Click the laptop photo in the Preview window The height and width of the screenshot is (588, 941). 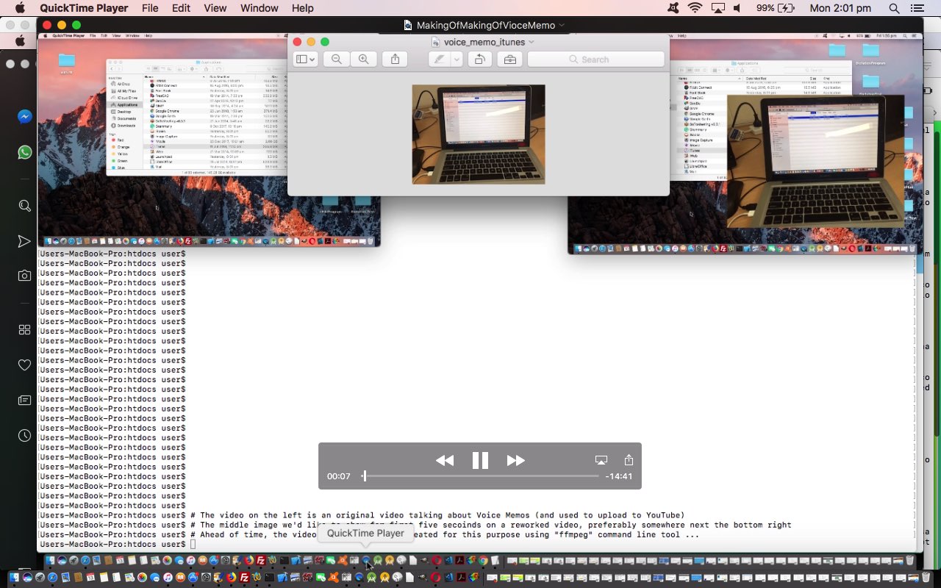coord(479,135)
